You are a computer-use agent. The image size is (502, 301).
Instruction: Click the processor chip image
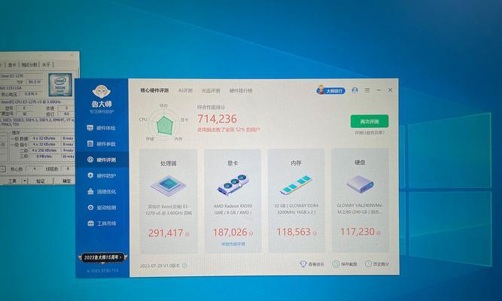coord(169,186)
